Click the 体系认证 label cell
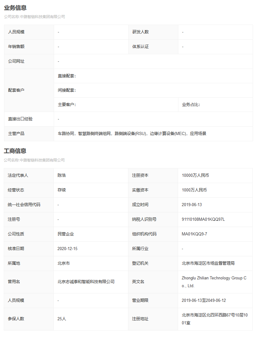The height and width of the screenshot is (343, 258). point(153,46)
